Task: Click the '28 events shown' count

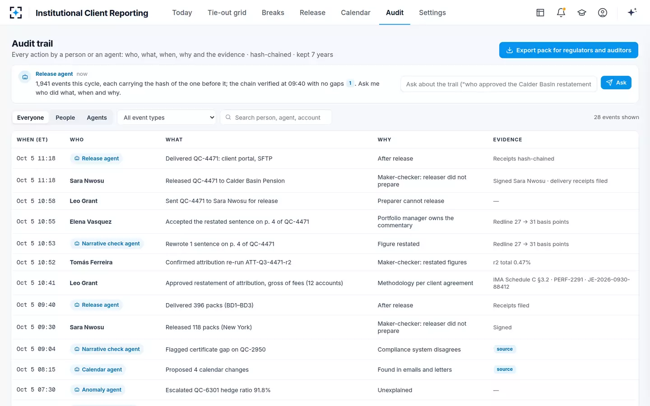Action: (x=616, y=117)
